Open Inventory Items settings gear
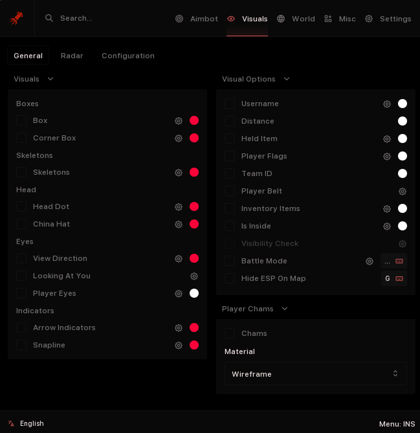This screenshot has width=420, height=433. click(387, 209)
